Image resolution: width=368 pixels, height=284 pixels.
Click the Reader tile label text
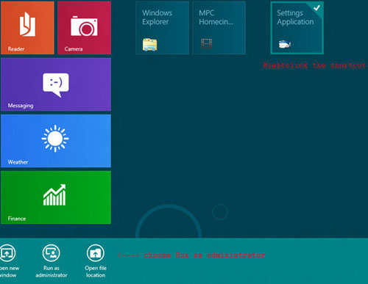click(16, 49)
